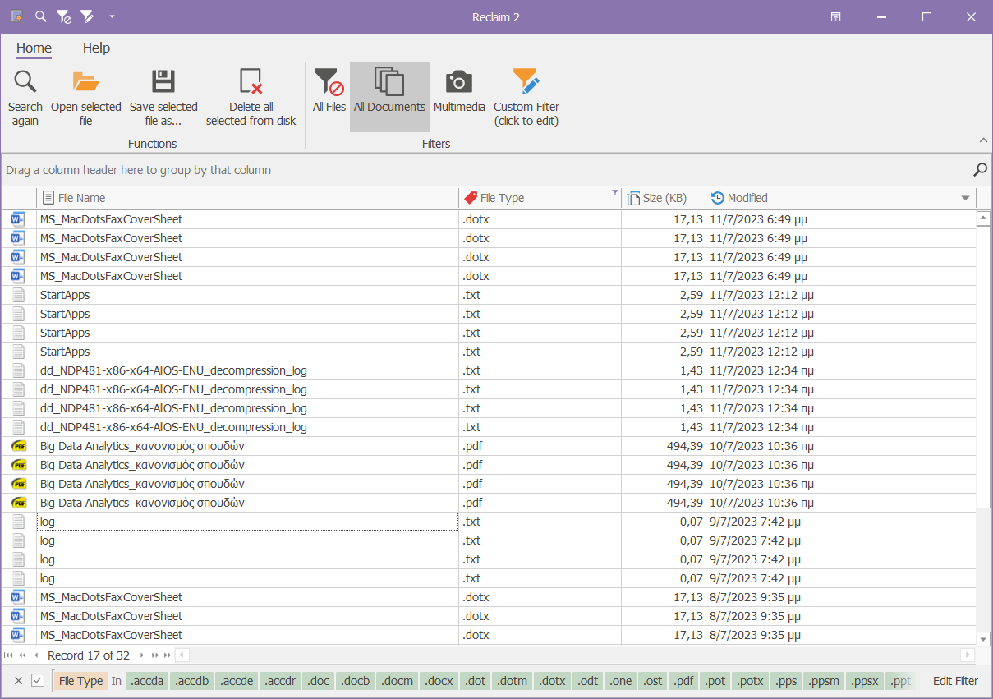Image resolution: width=993 pixels, height=699 pixels.
Task: Click the .one filter value
Action: tap(621, 681)
